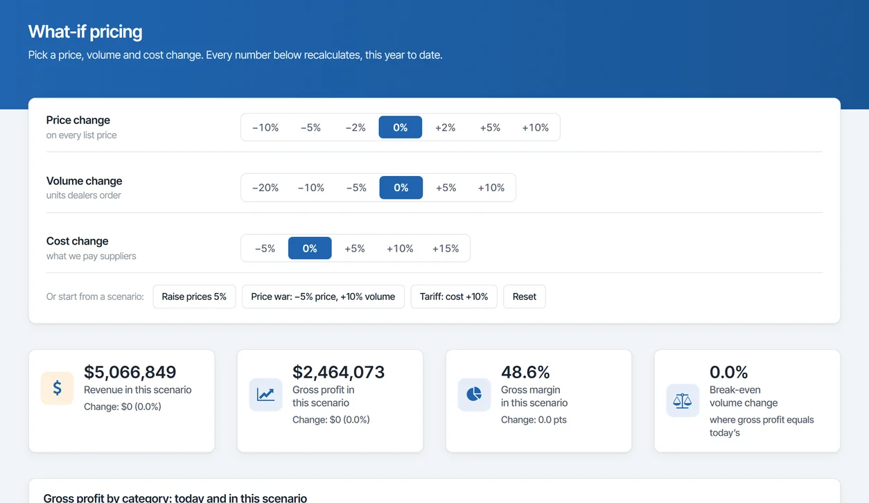Click the $5,066,849 revenue value

[x=130, y=372]
